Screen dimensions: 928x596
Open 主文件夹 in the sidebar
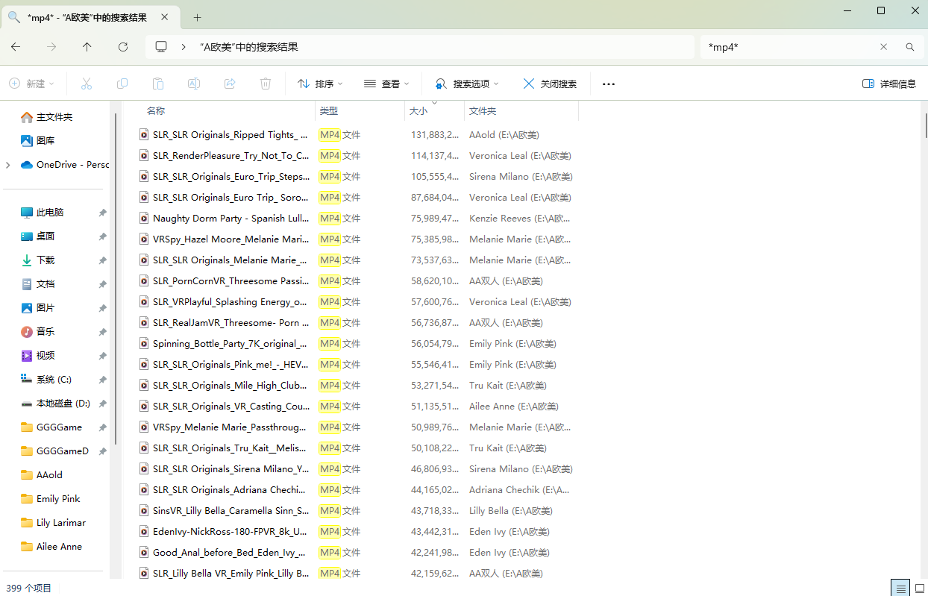tap(54, 117)
